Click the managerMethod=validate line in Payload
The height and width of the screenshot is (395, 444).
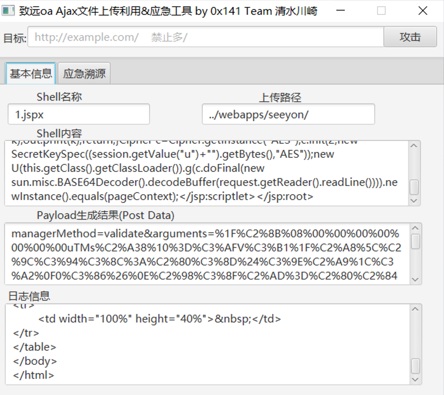pos(205,234)
